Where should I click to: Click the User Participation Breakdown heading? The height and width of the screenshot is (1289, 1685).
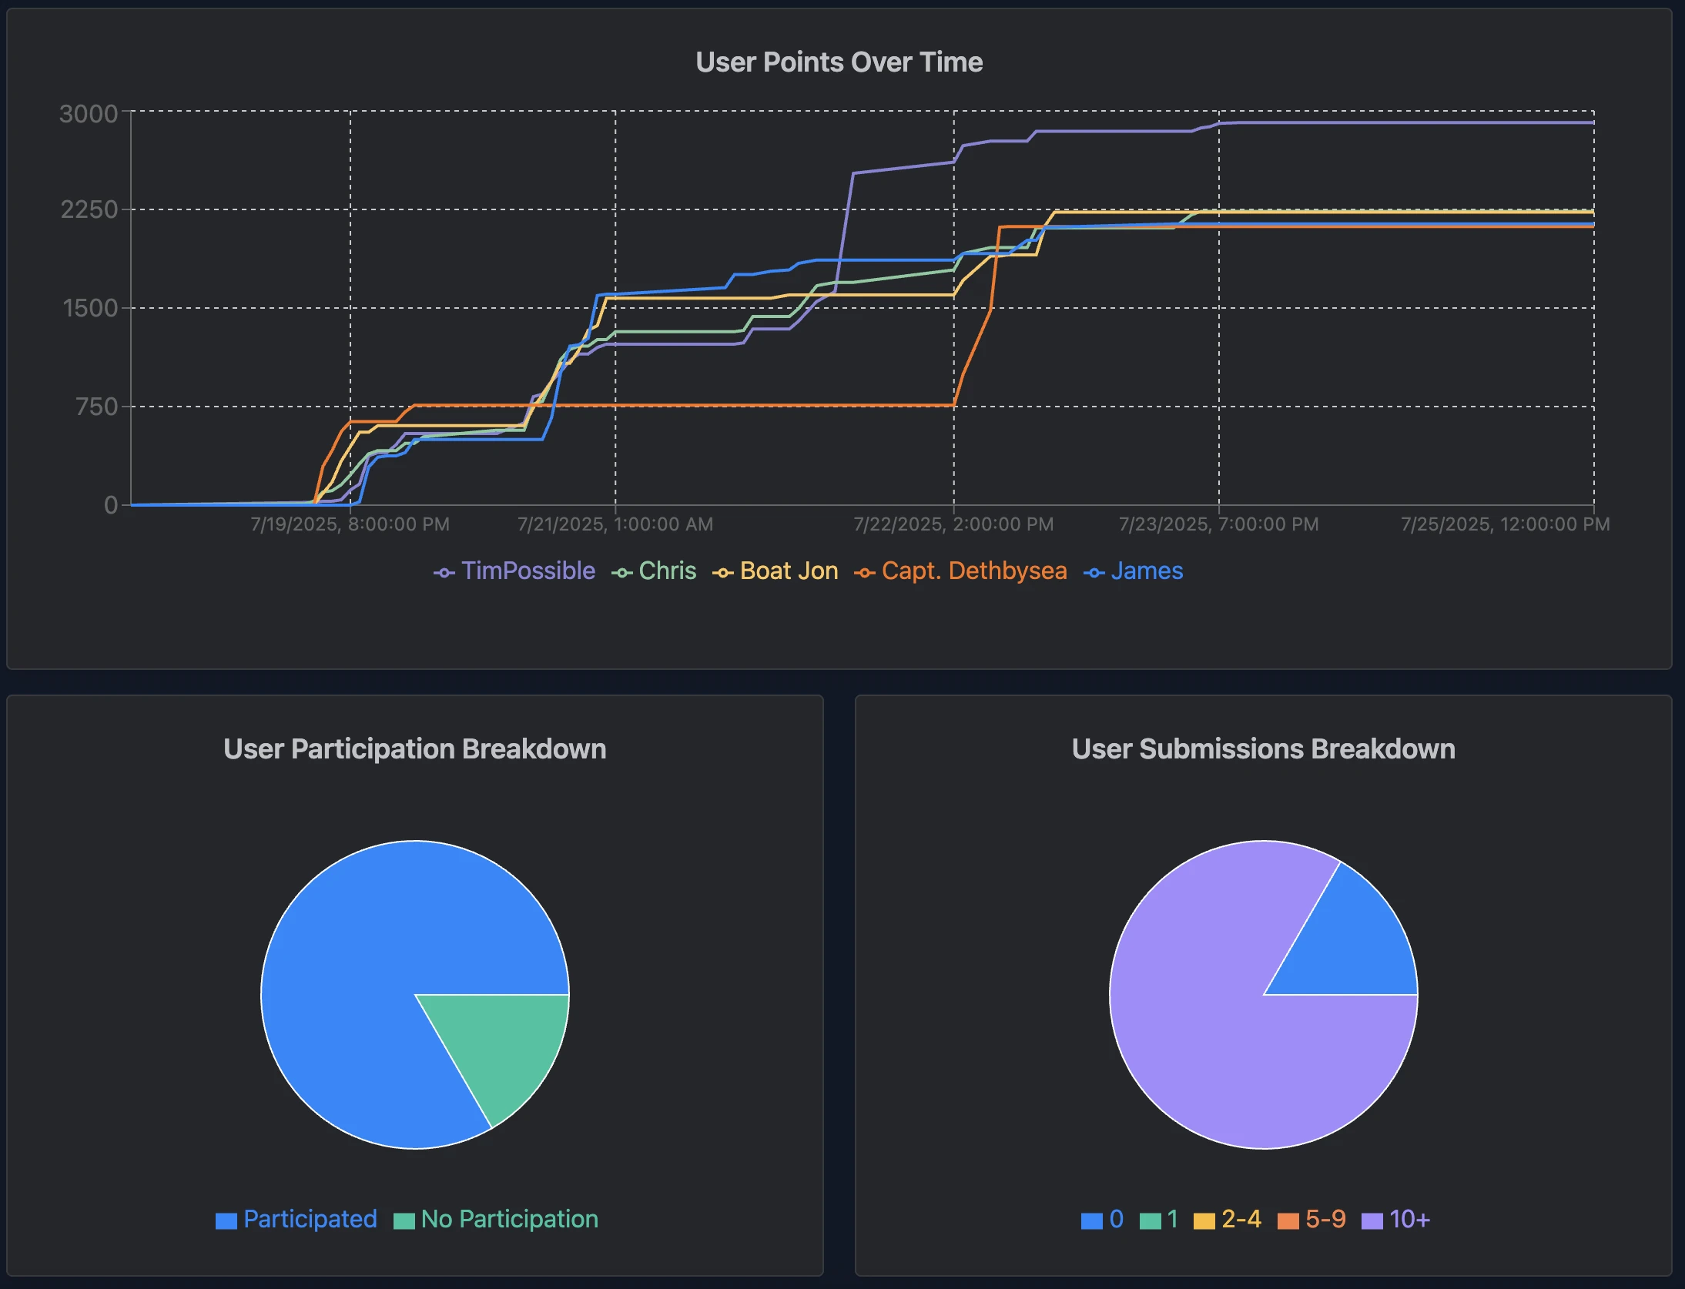[414, 748]
